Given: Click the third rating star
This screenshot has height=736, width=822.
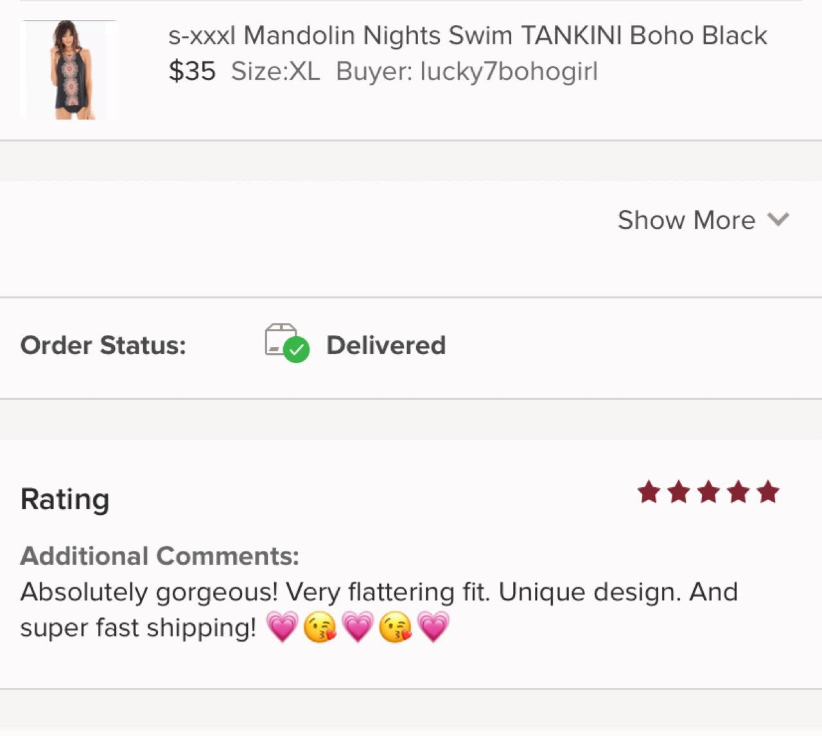Looking at the screenshot, I should pos(708,493).
